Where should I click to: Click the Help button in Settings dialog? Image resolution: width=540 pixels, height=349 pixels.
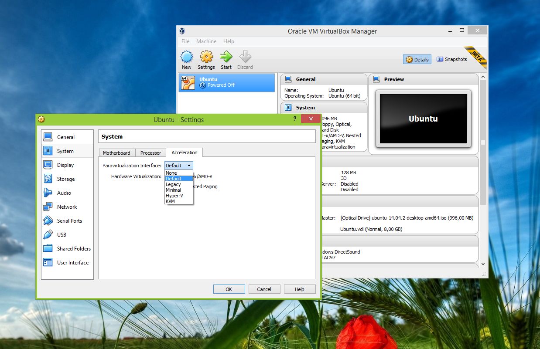300,289
